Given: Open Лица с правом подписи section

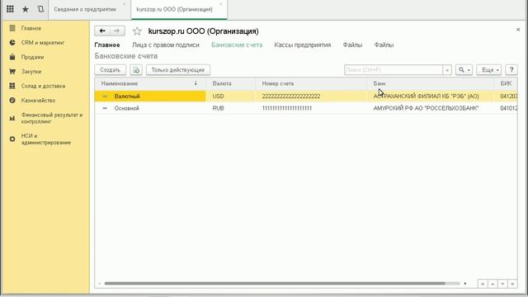Looking at the screenshot, I should coord(166,45).
